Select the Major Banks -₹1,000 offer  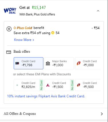pos(59,63)
